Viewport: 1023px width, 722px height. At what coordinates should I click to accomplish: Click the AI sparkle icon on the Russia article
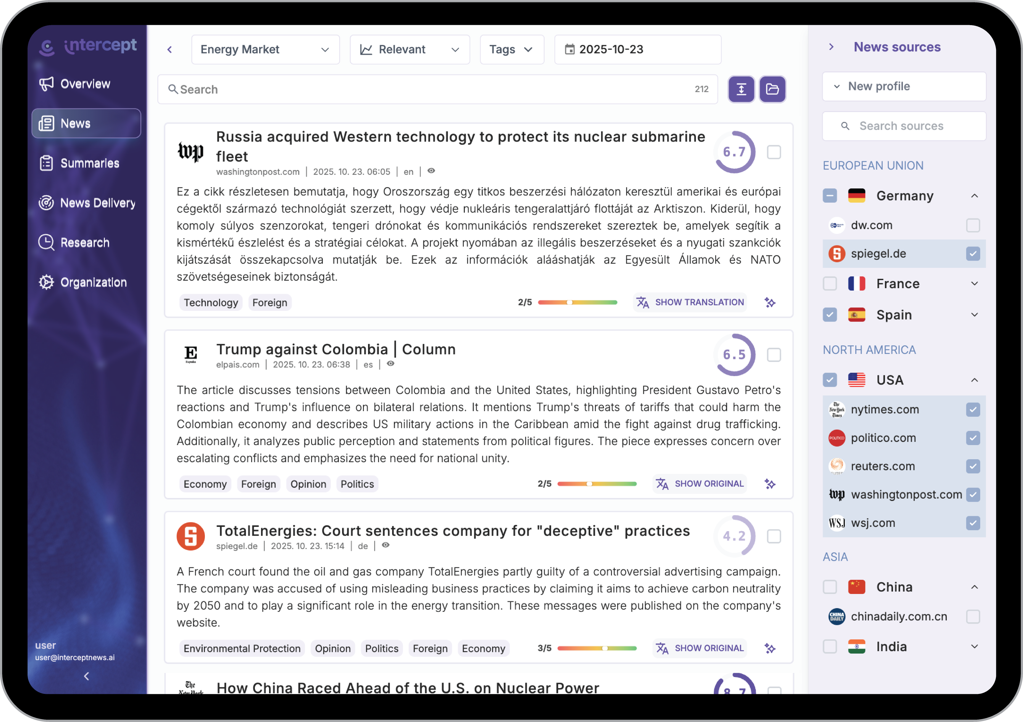[770, 302]
